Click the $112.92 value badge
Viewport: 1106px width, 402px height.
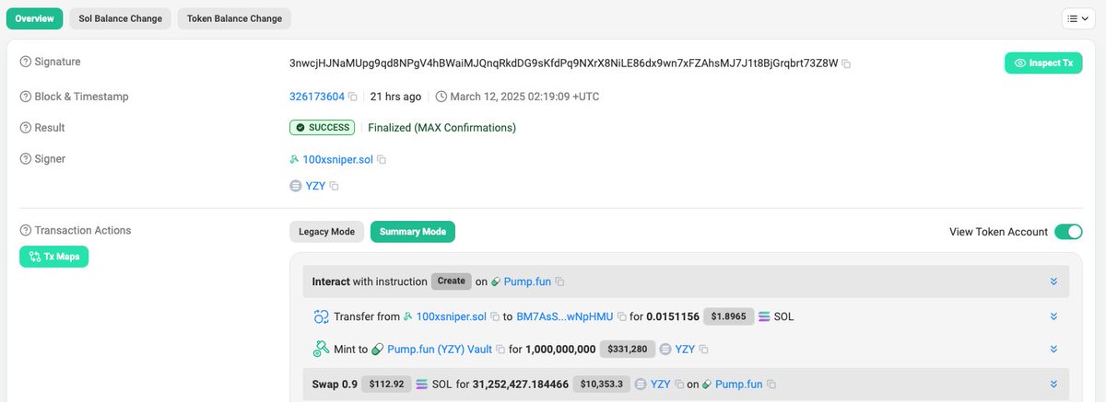coord(386,384)
